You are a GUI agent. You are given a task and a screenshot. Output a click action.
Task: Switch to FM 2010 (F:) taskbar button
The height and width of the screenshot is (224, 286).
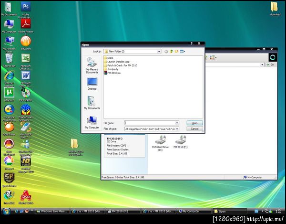[x=123, y=211]
